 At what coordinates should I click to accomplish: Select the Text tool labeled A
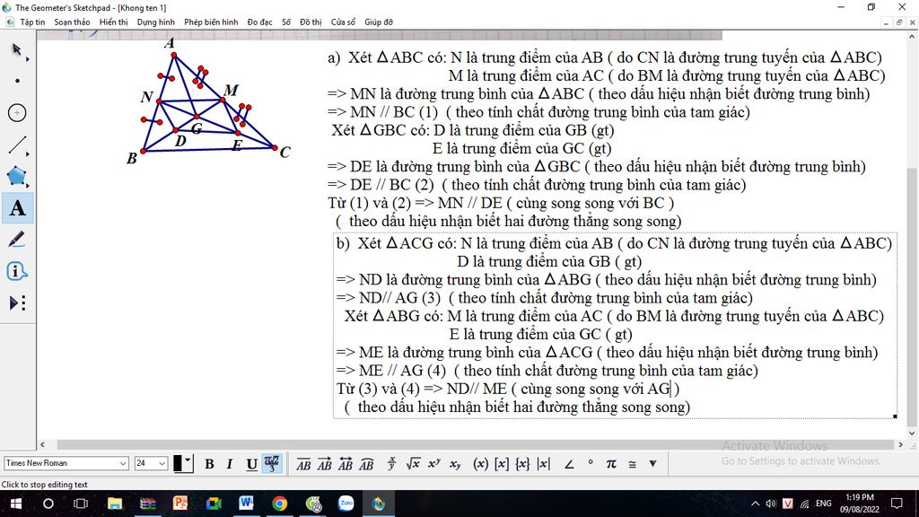(x=17, y=208)
